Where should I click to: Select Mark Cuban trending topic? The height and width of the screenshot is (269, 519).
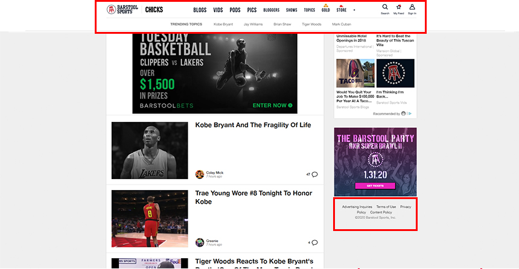[342, 24]
